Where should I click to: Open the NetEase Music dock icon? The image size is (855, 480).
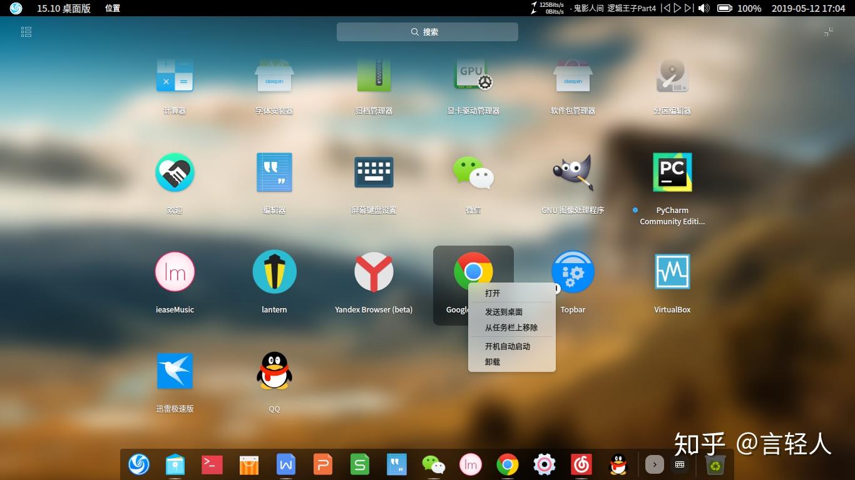[581, 464]
